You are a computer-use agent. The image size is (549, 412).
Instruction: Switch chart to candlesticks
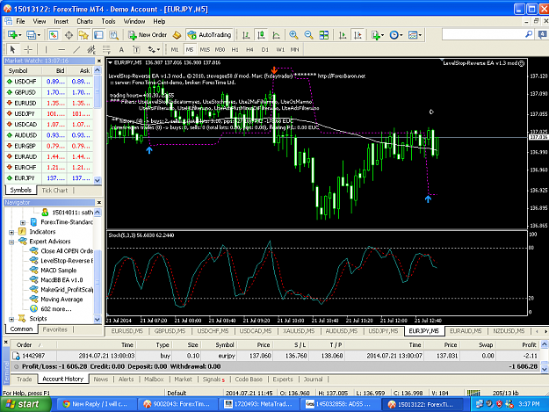(261, 35)
